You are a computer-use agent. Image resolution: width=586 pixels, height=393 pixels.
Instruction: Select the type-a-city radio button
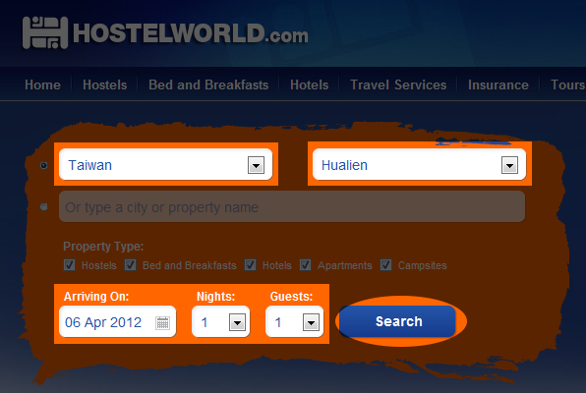[43, 206]
